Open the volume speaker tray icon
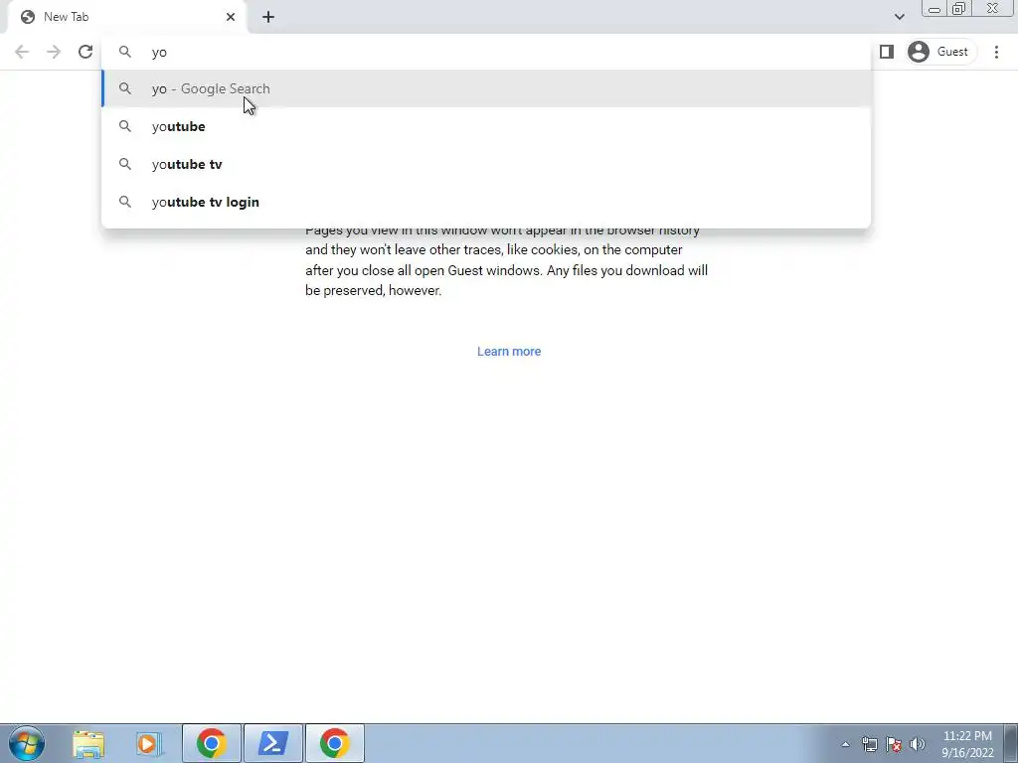Screen dimensions: 1018x763 918,744
